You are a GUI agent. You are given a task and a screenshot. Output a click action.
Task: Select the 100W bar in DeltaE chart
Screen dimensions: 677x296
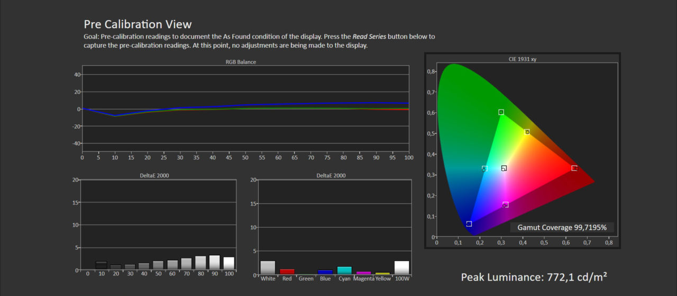point(401,268)
